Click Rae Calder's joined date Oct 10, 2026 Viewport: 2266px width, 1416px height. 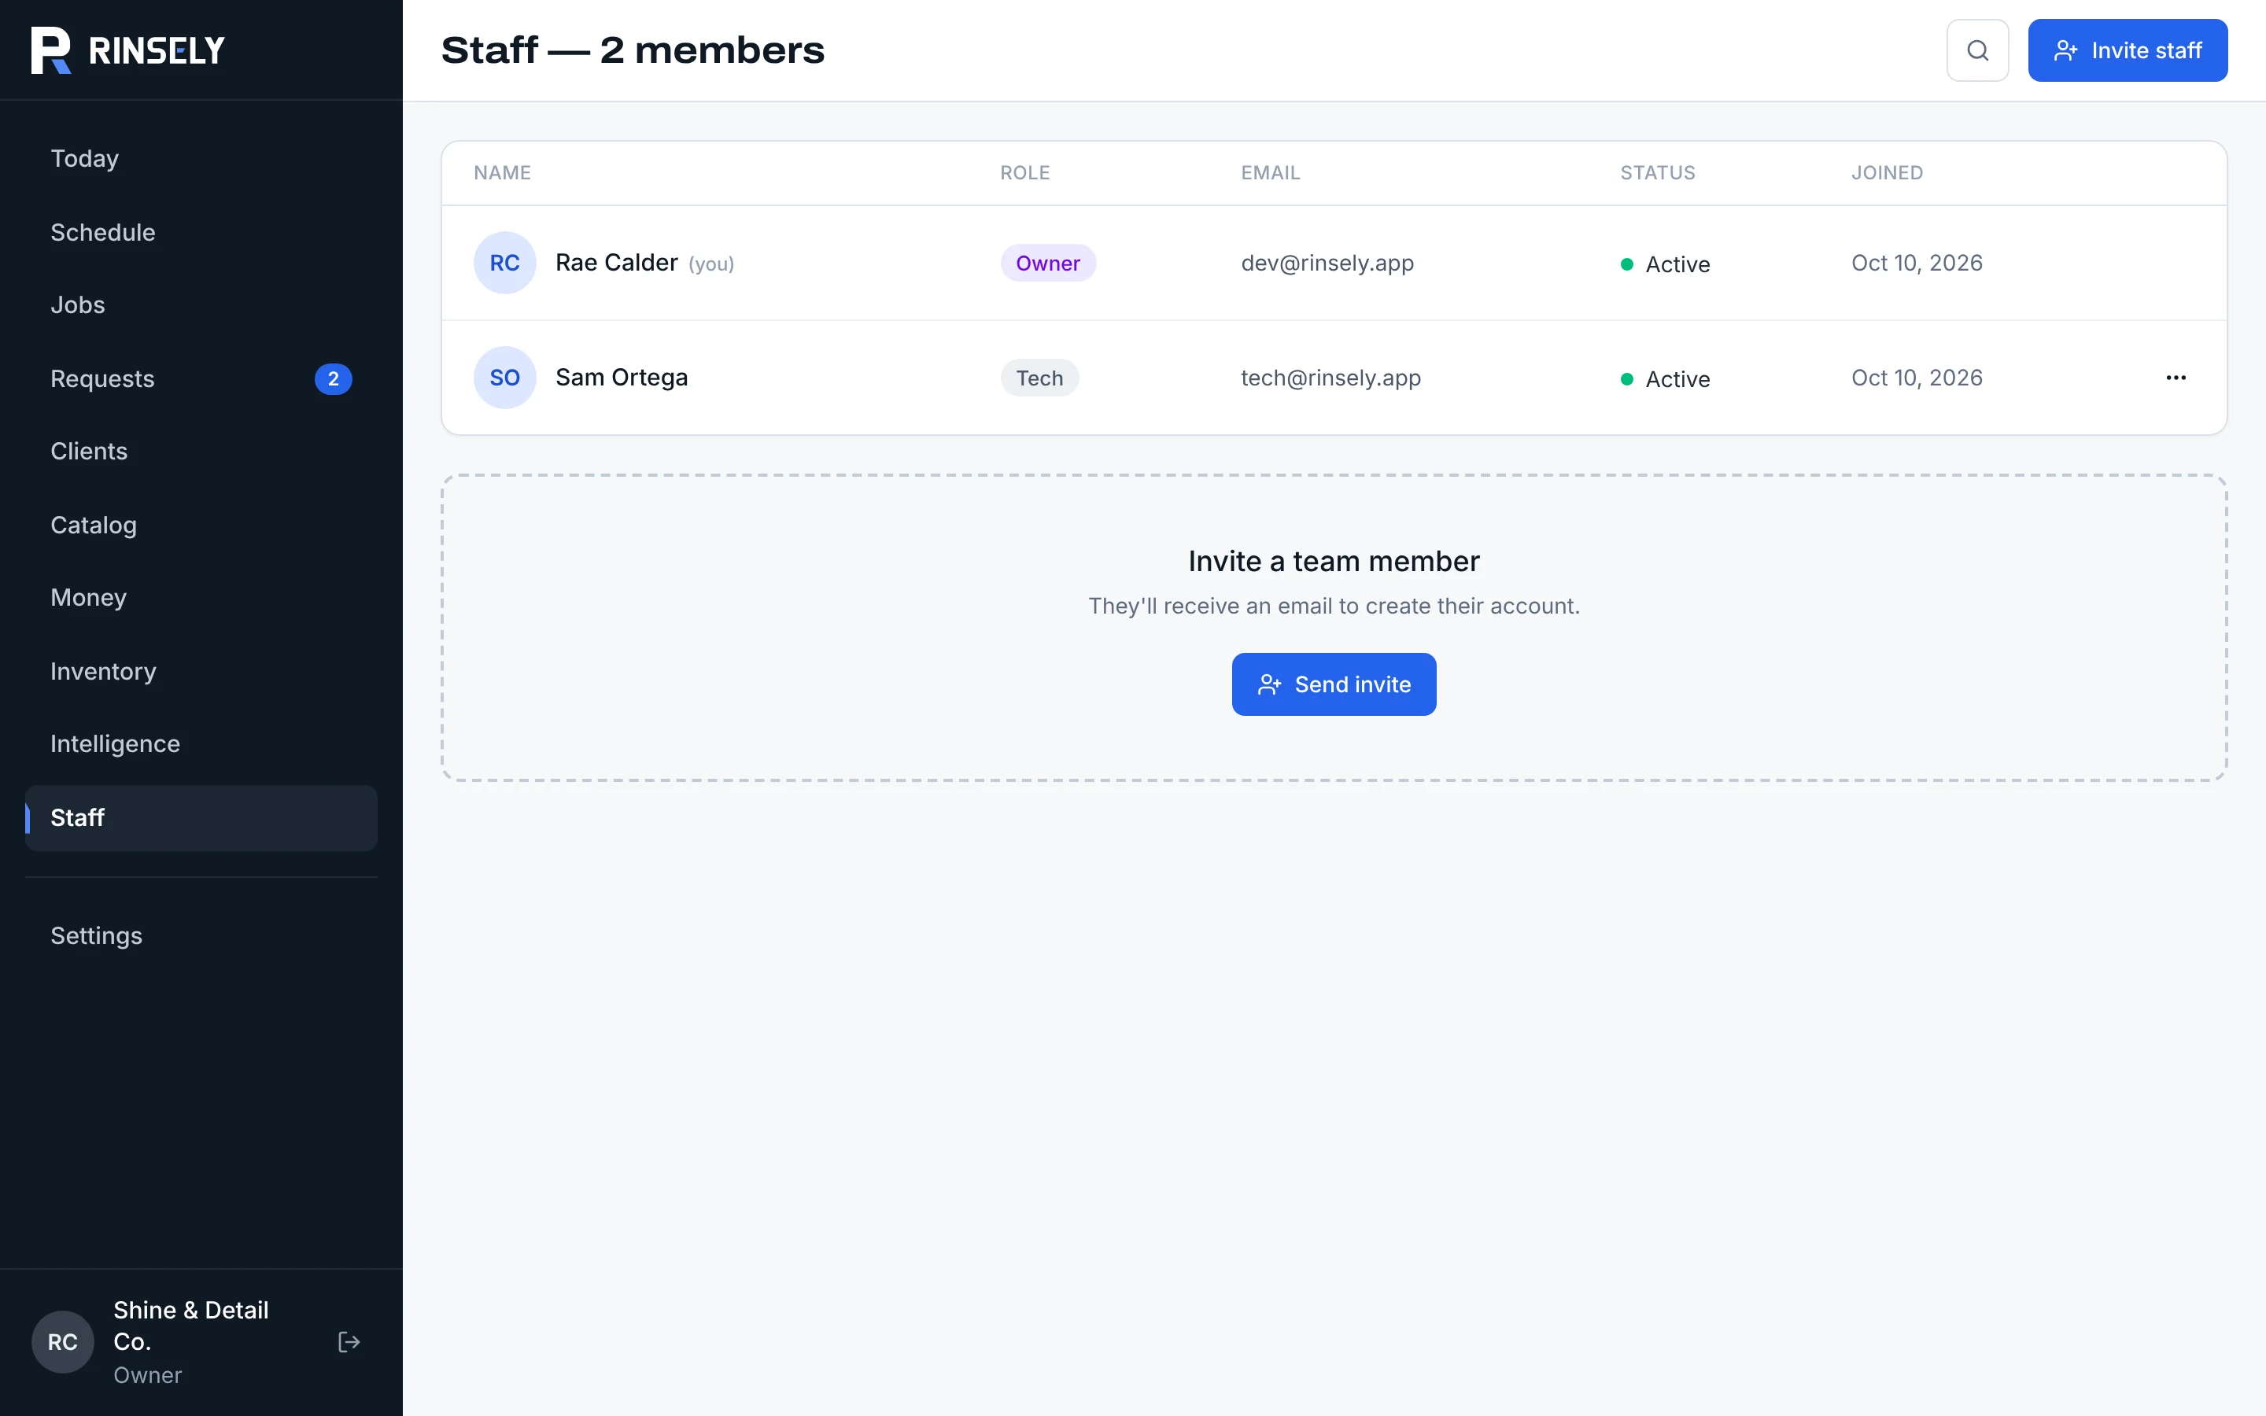pos(1917,264)
